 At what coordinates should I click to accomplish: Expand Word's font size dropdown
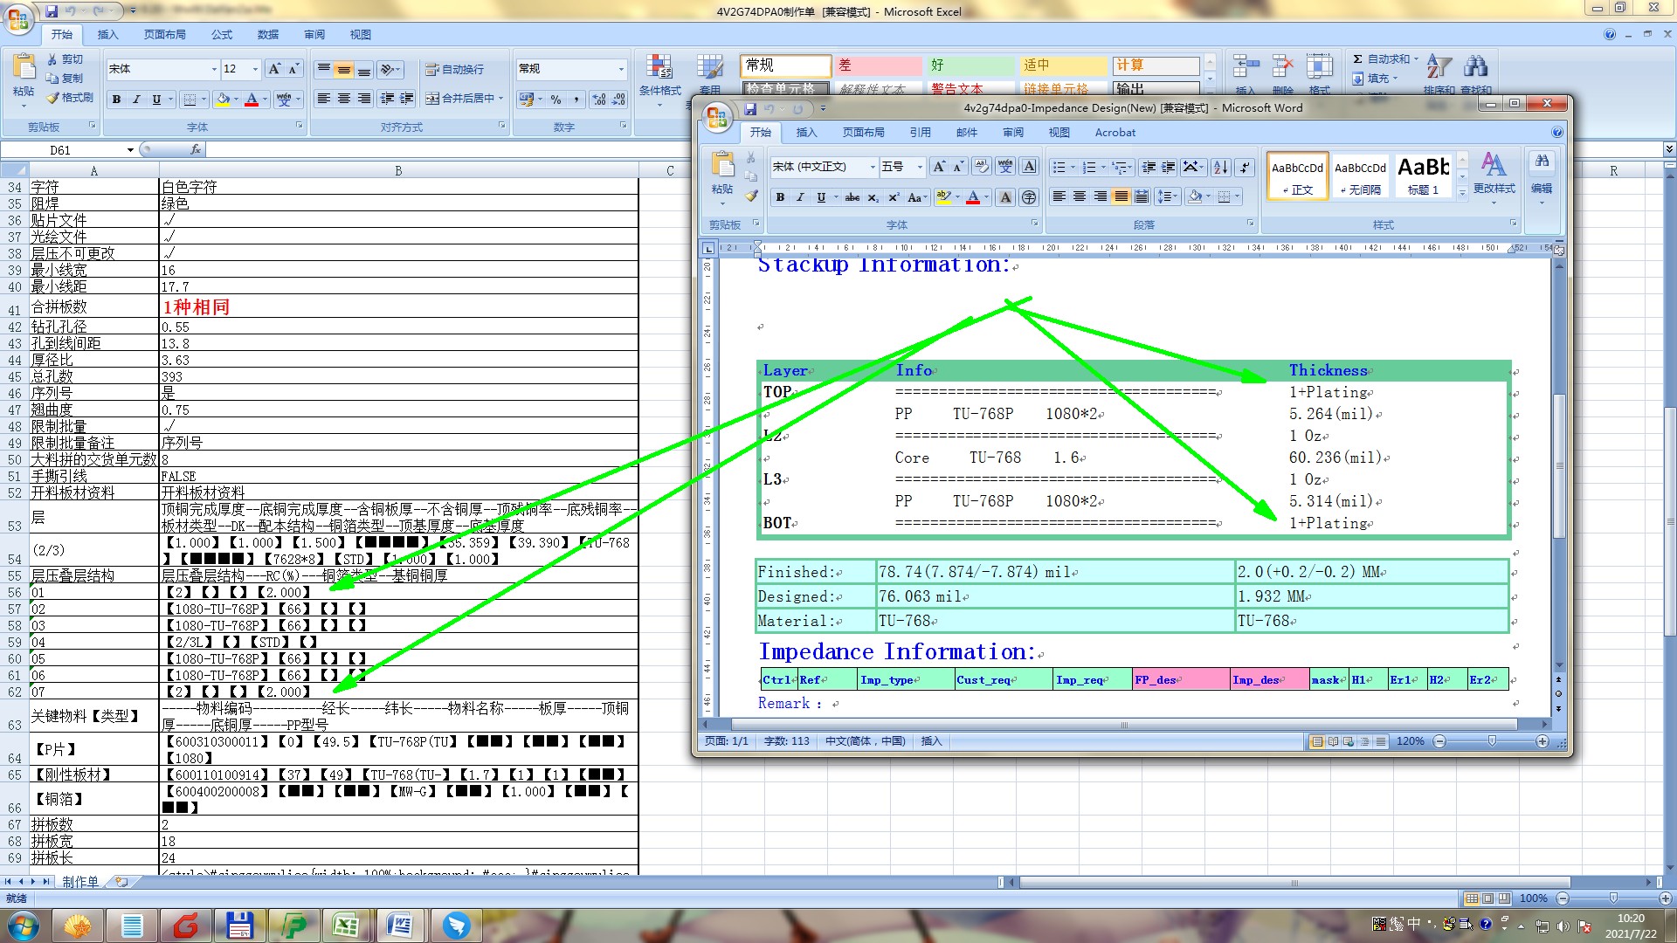point(919,167)
